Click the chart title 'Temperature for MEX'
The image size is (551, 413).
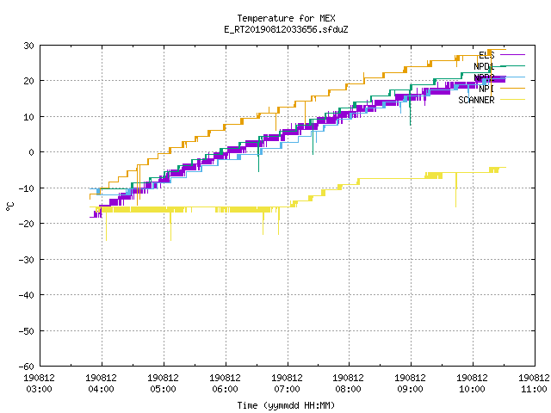[286, 18]
